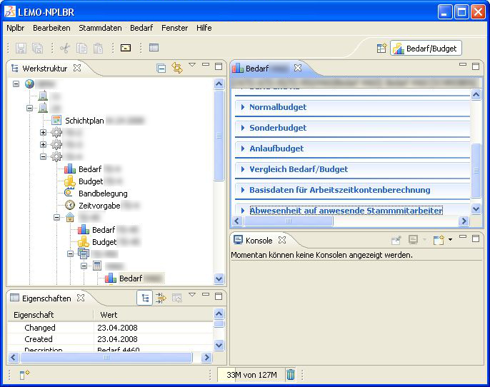Toggle Link with Editor in Werkstruktur

177,68
